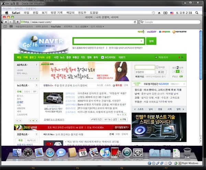Screen dimensions: 206x170
Task: Go forward with Safari forward arrow
Action: (x=11, y=22)
